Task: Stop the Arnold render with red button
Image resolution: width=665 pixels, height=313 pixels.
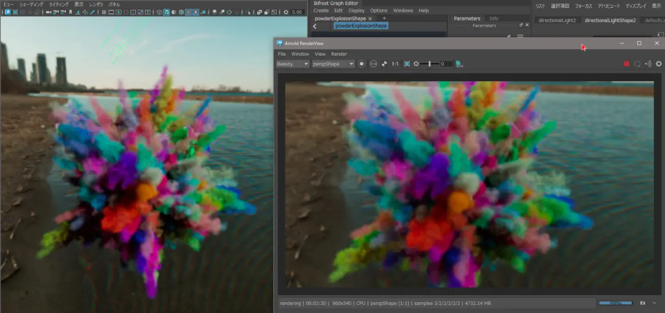Action: [x=626, y=64]
